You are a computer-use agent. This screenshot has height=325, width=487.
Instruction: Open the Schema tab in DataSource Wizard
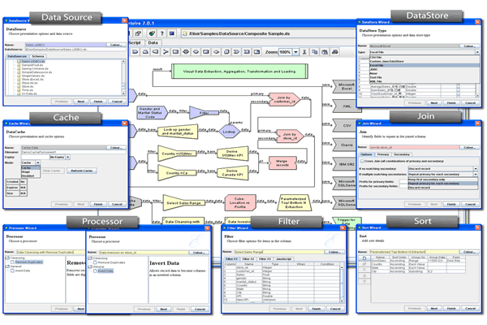[38, 56]
